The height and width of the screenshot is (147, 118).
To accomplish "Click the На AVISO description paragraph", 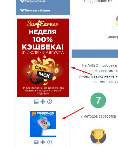I will point(99,73).
